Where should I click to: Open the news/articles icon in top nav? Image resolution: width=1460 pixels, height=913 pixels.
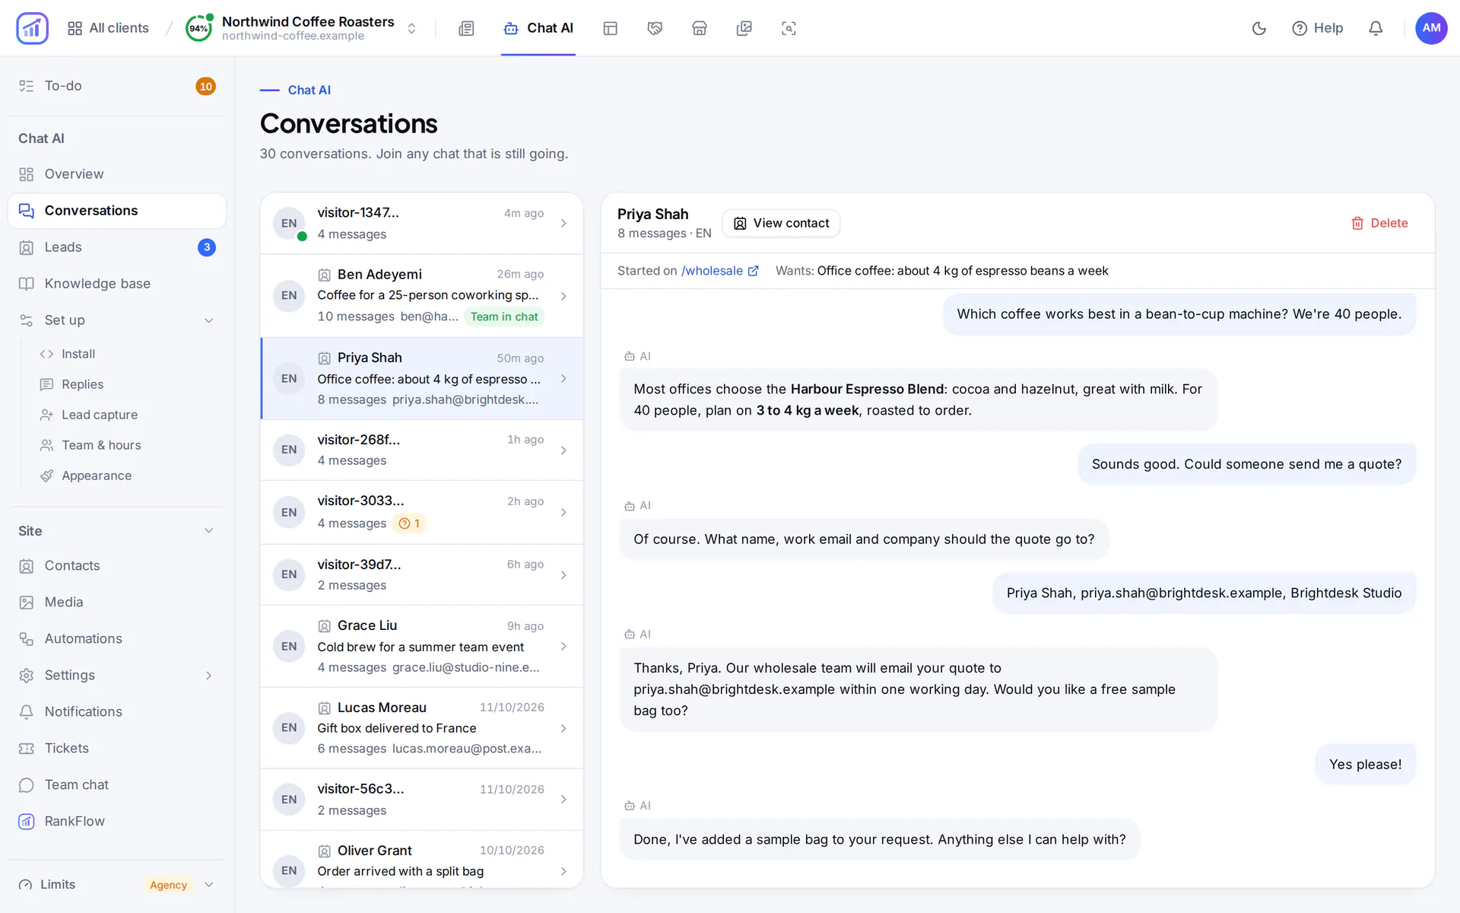[466, 28]
